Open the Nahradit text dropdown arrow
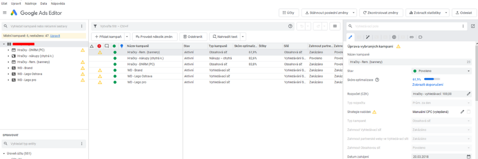The width and height of the screenshot is (478, 159). (243, 37)
